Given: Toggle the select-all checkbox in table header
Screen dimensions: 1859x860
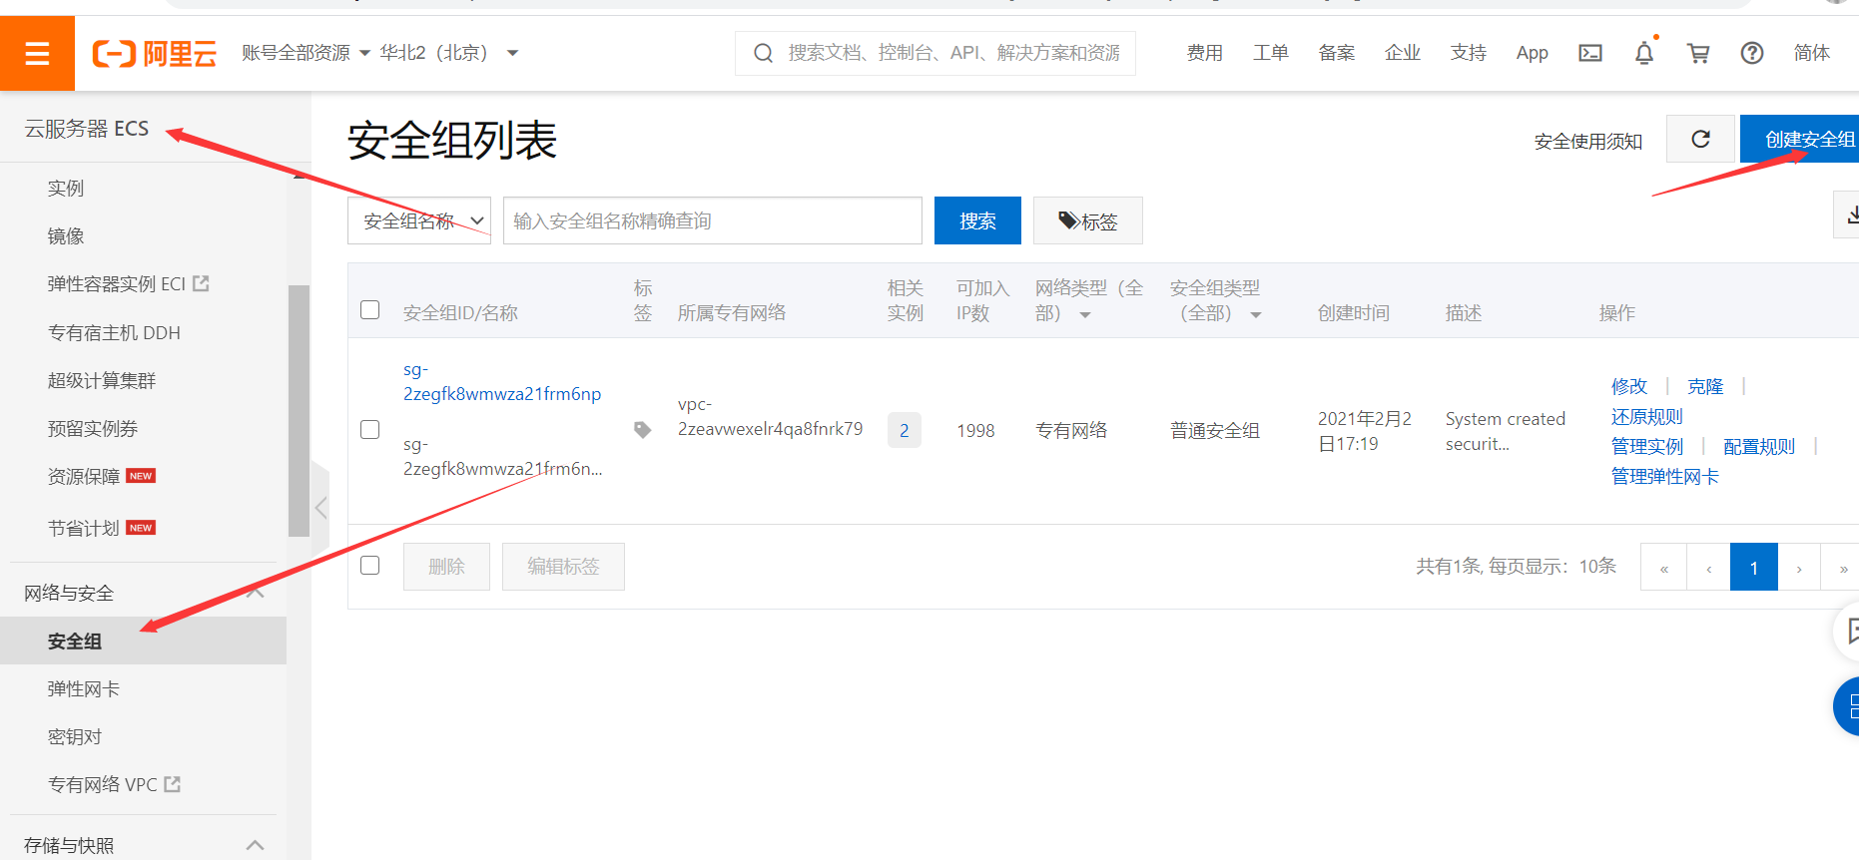Looking at the screenshot, I should tap(370, 310).
